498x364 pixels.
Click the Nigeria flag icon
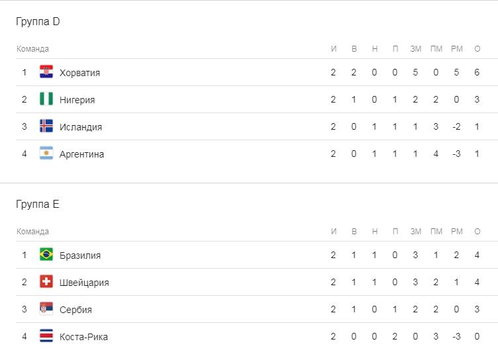click(x=46, y=99)
